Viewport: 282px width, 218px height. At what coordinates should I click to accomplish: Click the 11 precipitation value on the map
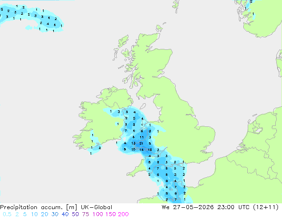[142, 137]
